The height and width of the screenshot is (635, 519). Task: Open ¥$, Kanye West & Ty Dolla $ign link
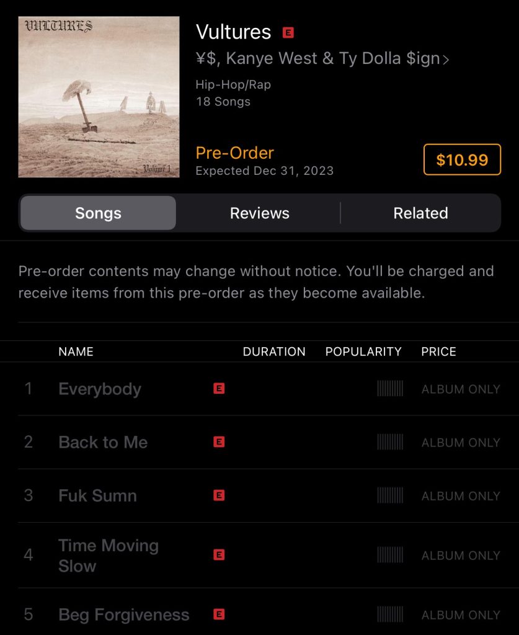tap(318, 58)
